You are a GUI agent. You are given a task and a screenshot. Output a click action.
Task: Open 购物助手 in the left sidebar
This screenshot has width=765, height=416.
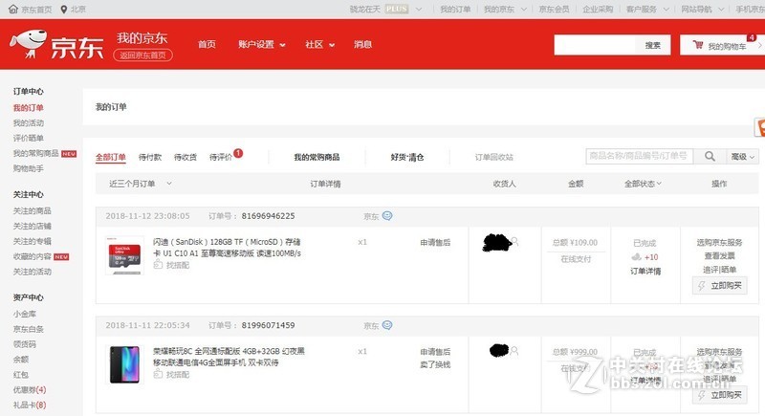click(x=29, y=167)
